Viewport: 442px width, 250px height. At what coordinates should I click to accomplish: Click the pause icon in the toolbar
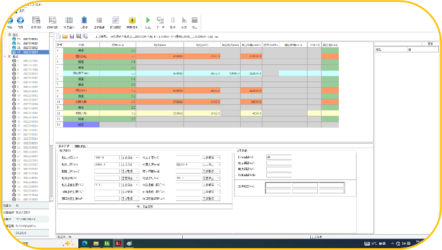click(173, 20)
